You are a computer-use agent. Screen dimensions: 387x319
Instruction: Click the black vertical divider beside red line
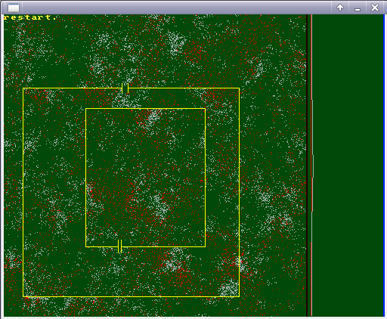307,166
